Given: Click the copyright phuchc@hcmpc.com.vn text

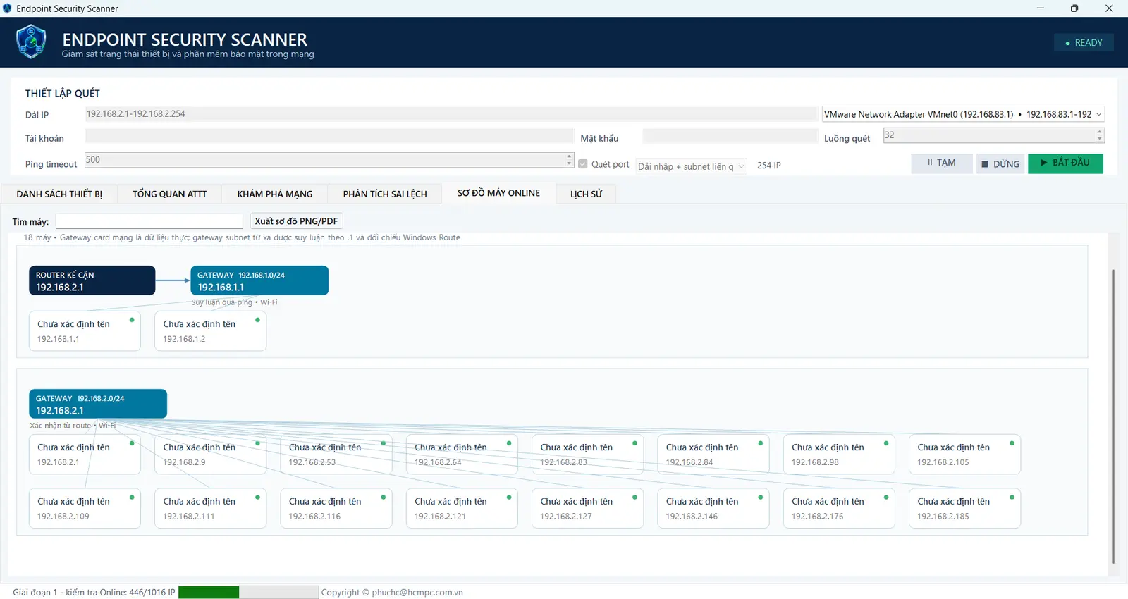Looking at the screenshot, I should coord(392,593).
